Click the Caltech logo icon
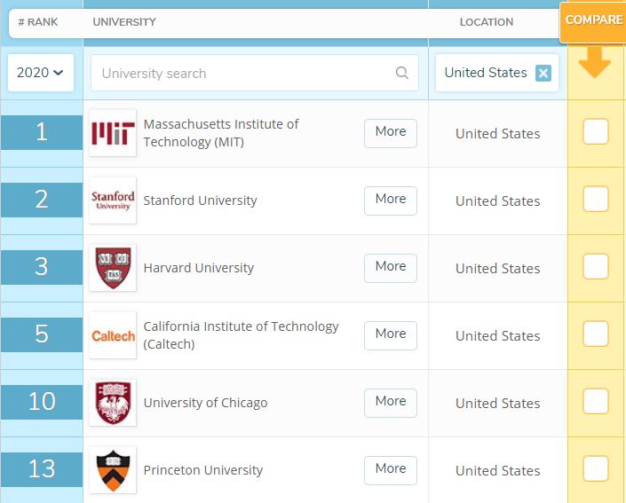Screen dimensions: 626x503 113,335
